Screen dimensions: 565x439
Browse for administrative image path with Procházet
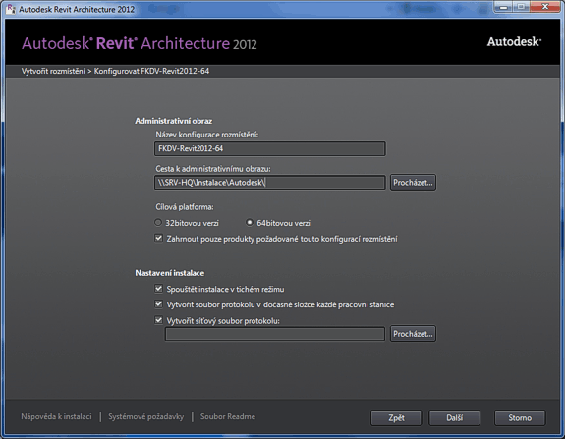pyautogui.click(x=413, y=183)
